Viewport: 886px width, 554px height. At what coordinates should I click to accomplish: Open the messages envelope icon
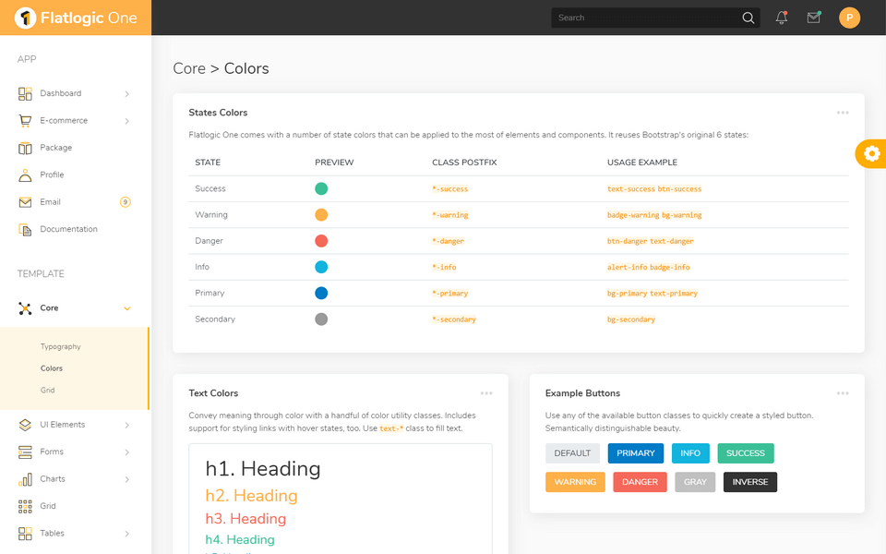click(813, 17)
